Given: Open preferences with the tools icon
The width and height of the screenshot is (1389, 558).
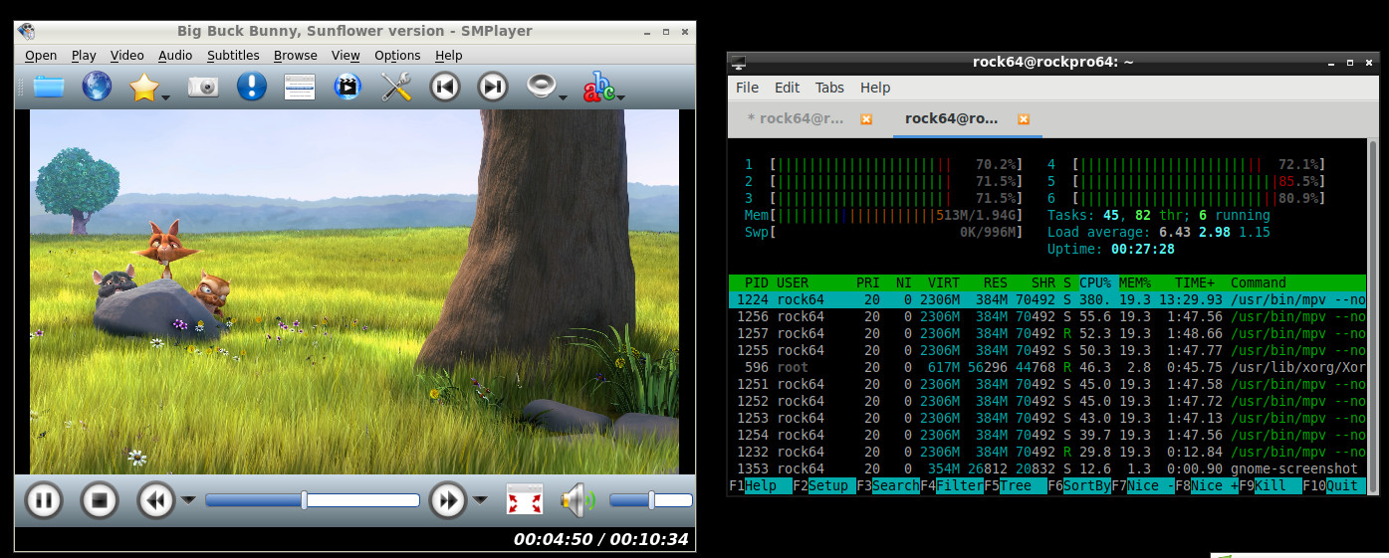Looking at the screenshot, I should click(x=396, y=87).
